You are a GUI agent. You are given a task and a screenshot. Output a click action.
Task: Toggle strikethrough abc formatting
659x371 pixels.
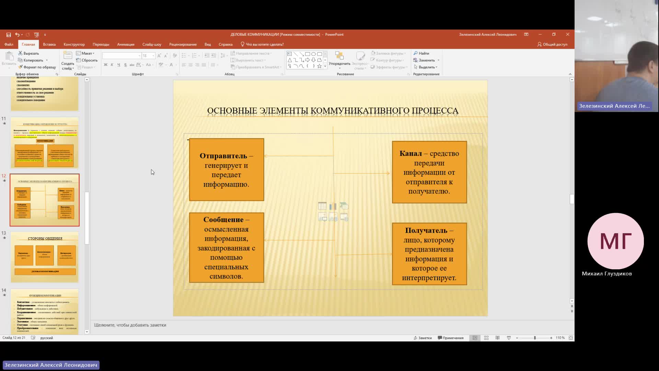(132, 65)
